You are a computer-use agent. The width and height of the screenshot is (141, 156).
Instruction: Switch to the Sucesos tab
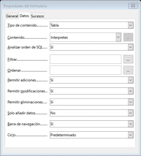pyautogui.click(x=37, y=16)
